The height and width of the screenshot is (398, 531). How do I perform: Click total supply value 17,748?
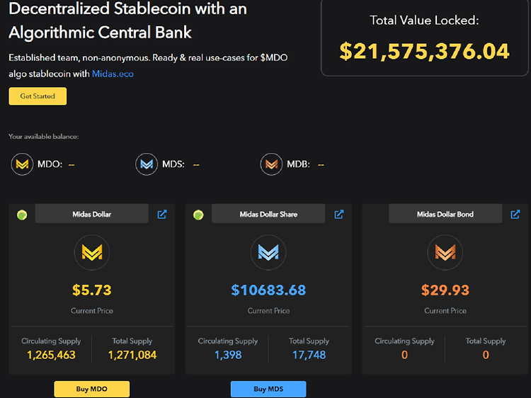click(309, 355)
